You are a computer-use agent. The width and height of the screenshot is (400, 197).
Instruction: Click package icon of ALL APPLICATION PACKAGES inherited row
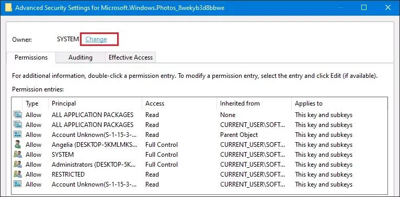(x=18, y=124)
